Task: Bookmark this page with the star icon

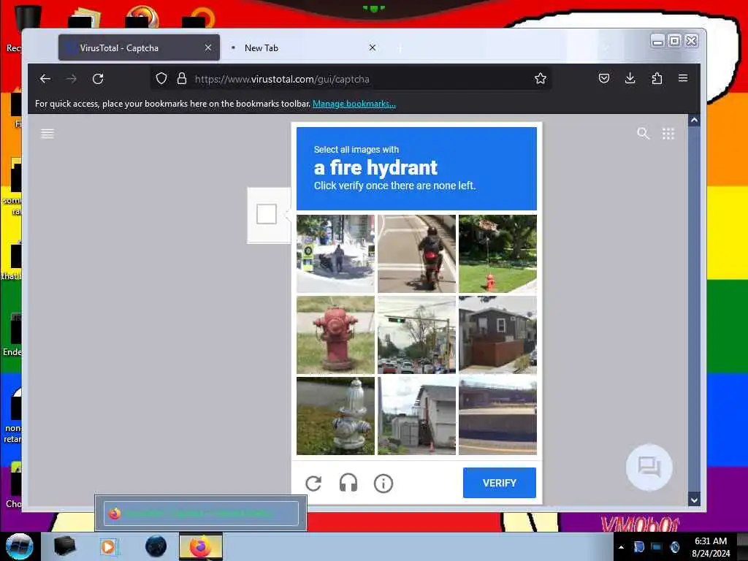Action: click(540, 78)
